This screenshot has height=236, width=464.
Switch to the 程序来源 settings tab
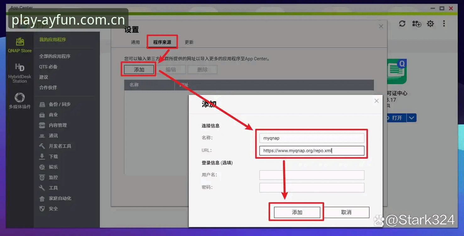[x=162, y=42]
